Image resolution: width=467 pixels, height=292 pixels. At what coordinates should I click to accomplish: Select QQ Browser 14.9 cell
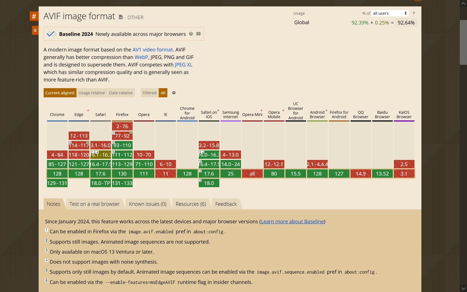[x=361, y=174]
